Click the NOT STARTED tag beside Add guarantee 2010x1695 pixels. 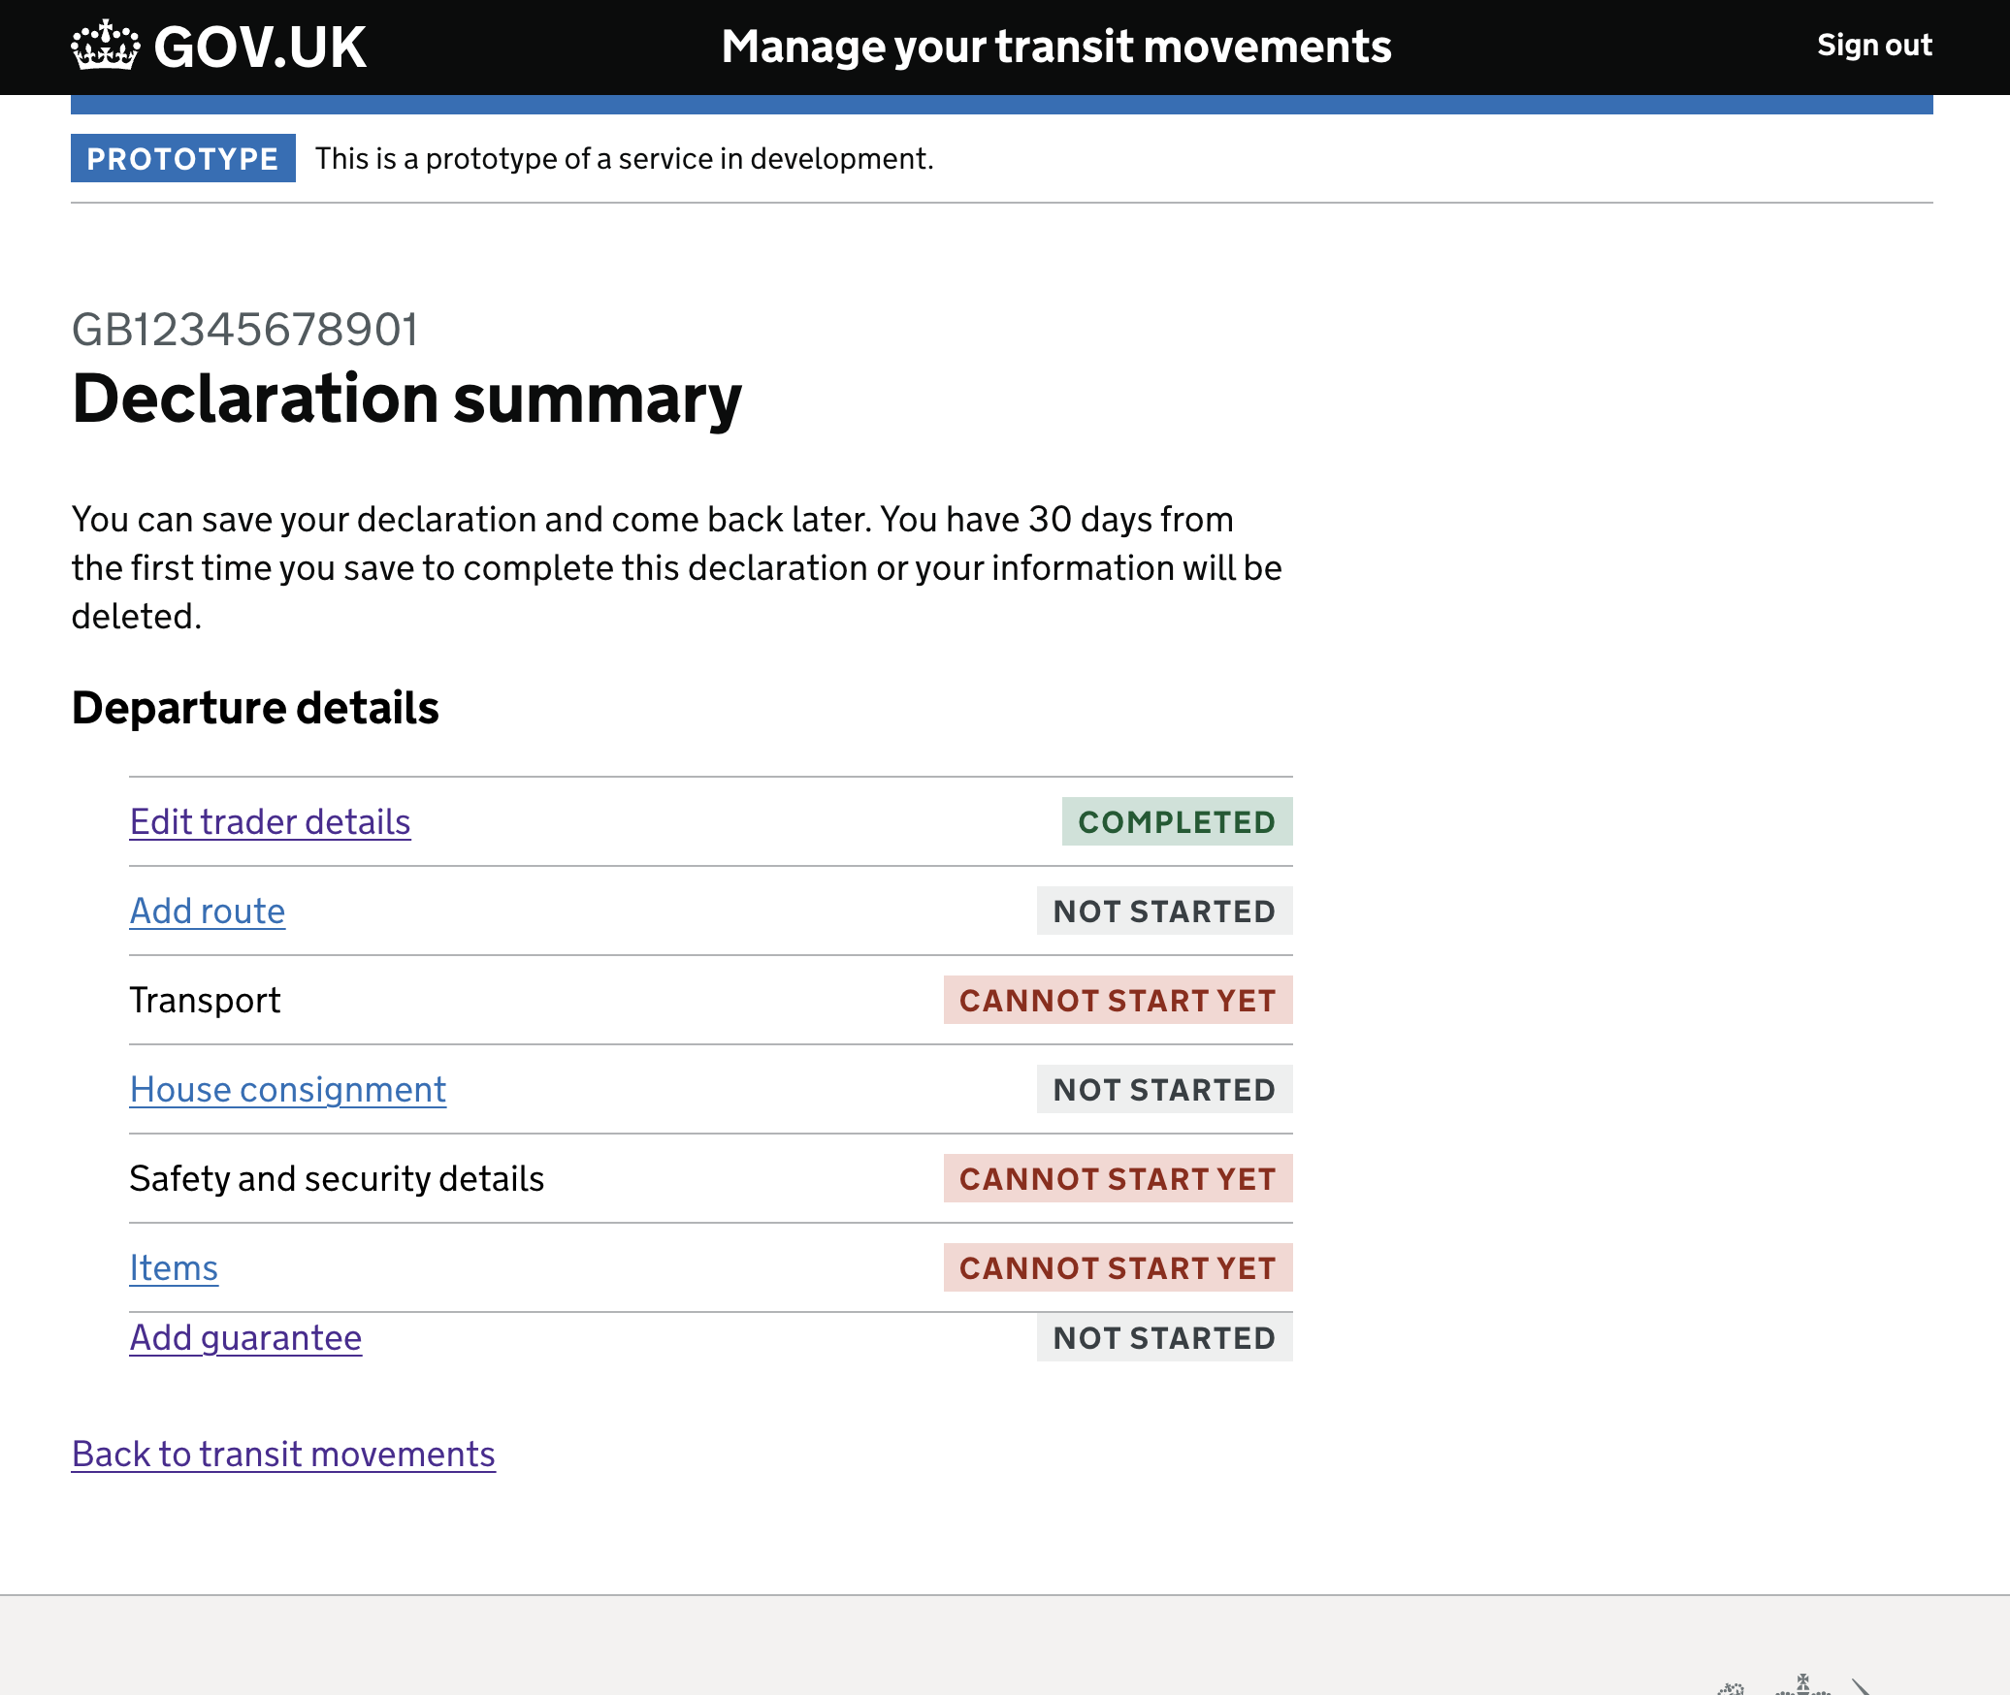1164,1337
